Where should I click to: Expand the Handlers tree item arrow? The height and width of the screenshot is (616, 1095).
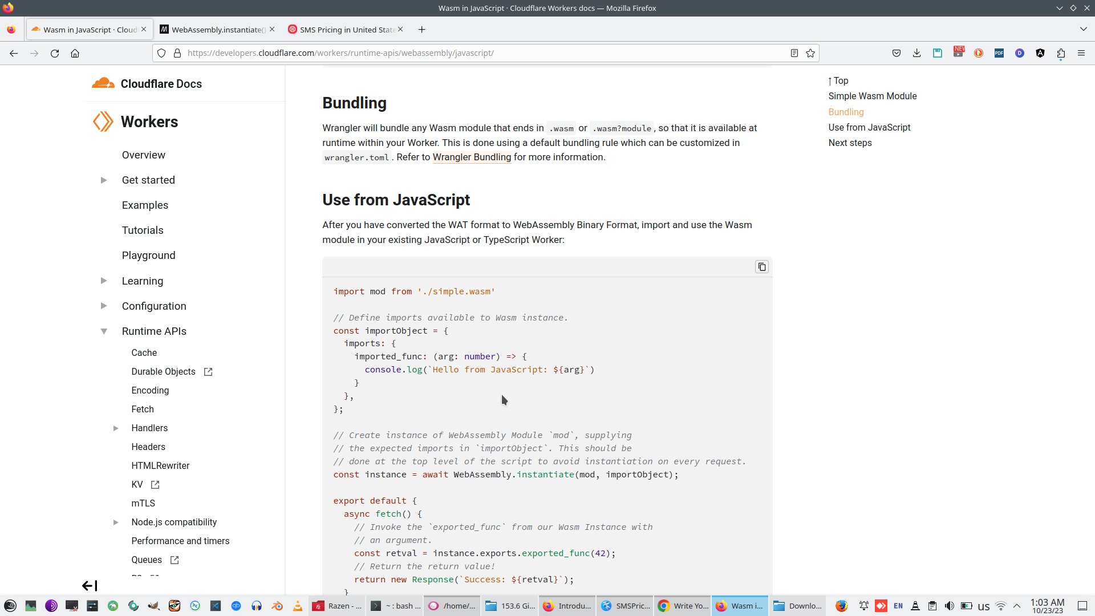click(x=116, y=428)
